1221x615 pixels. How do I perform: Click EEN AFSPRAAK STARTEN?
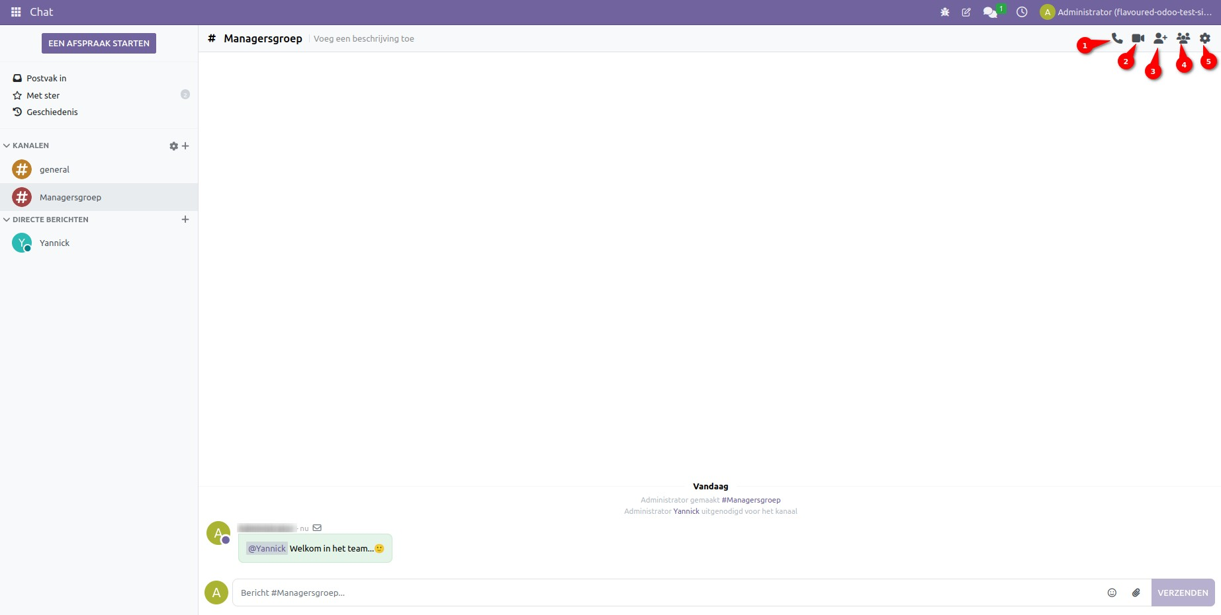[98, 43]
